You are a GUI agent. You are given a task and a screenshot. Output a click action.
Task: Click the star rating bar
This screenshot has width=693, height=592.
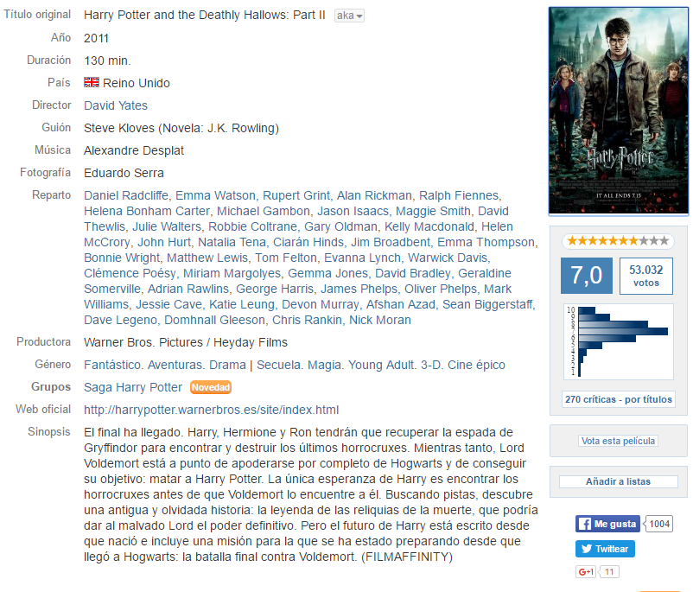tap(618, 241)
